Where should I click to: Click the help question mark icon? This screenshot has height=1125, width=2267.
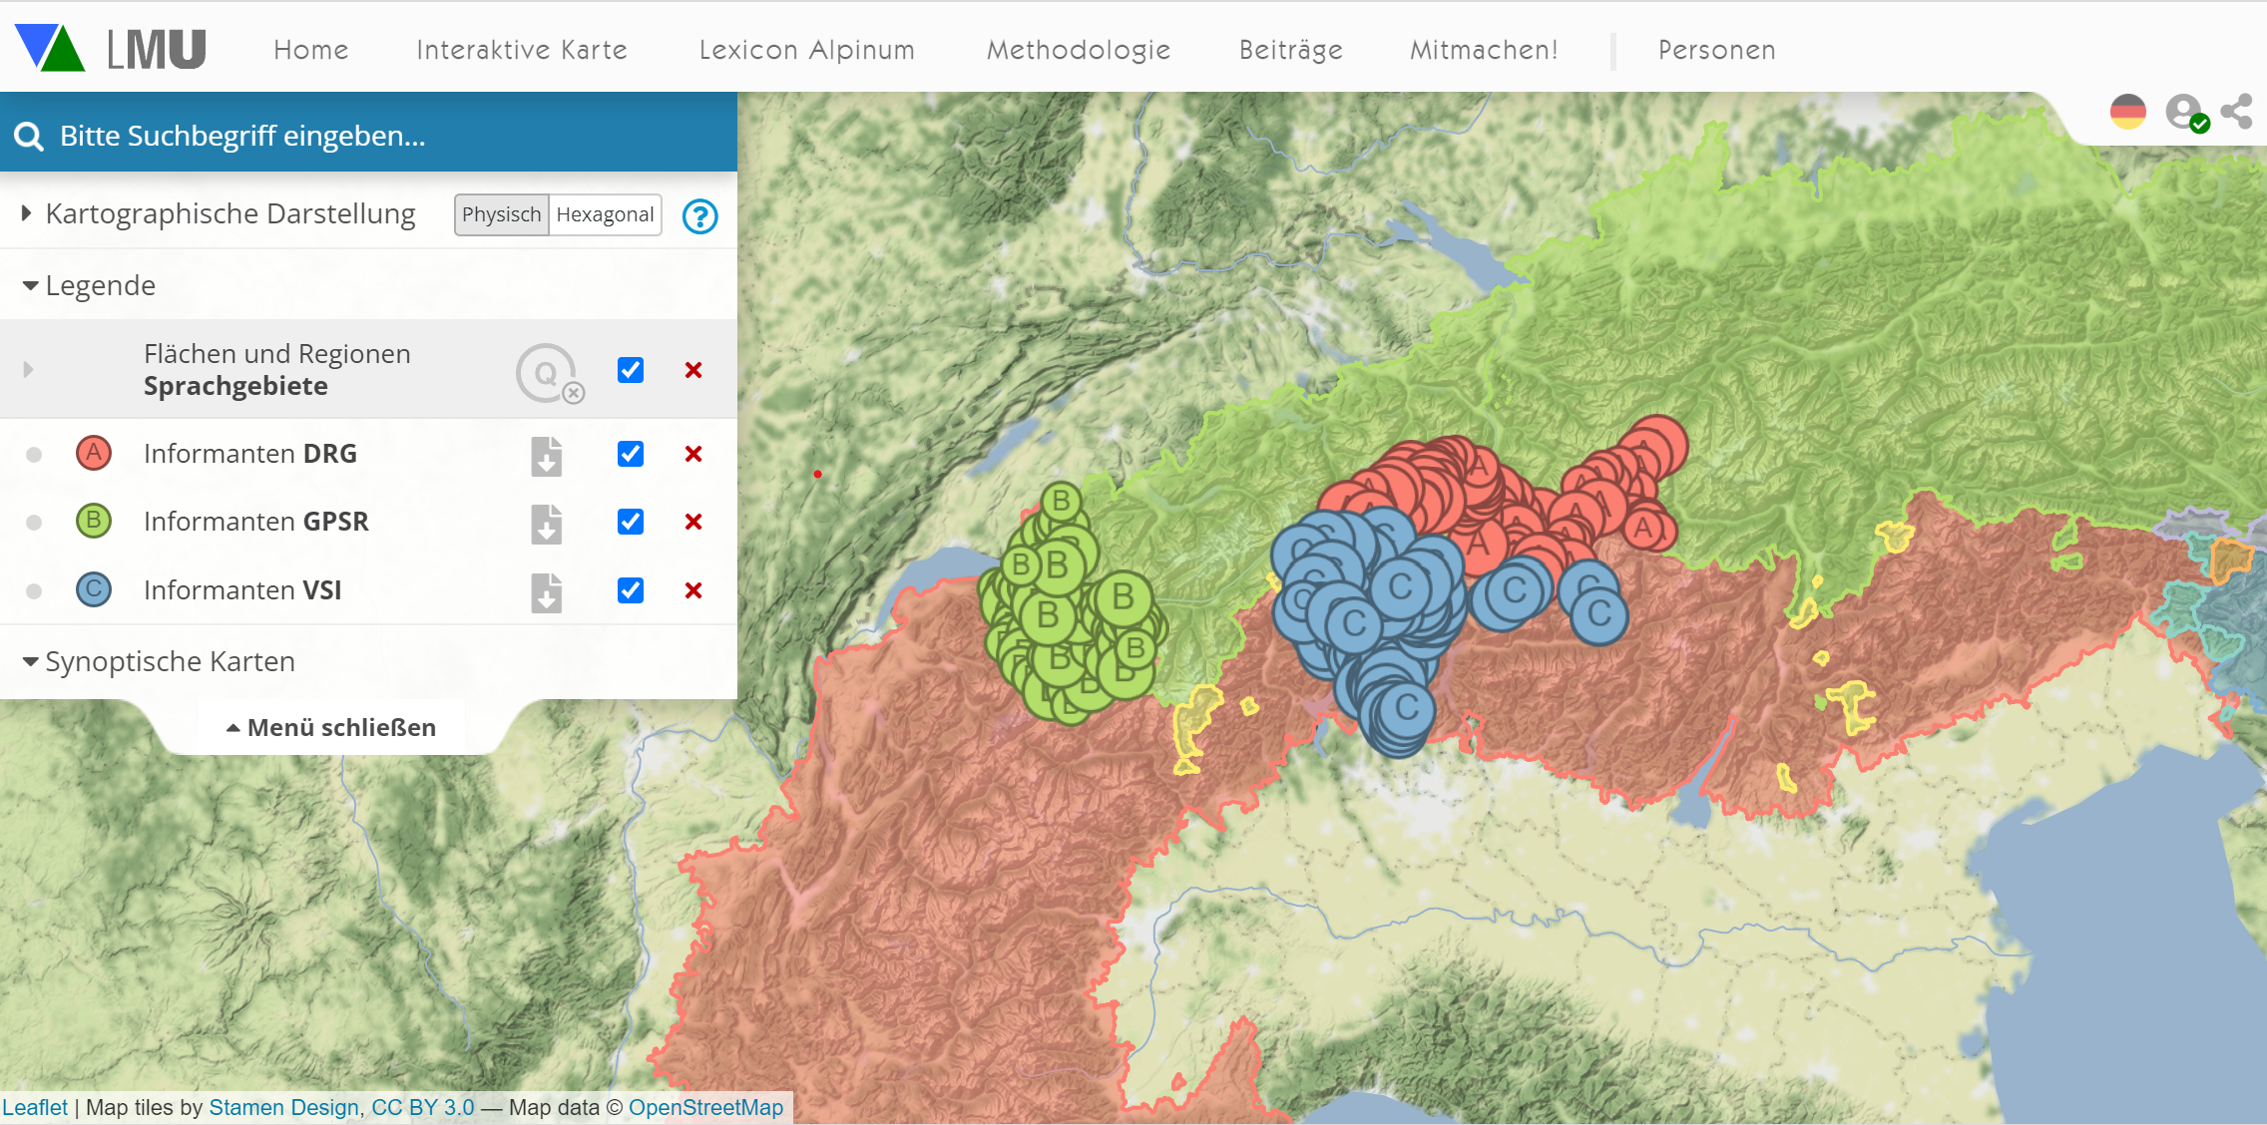tap(699, 215)
